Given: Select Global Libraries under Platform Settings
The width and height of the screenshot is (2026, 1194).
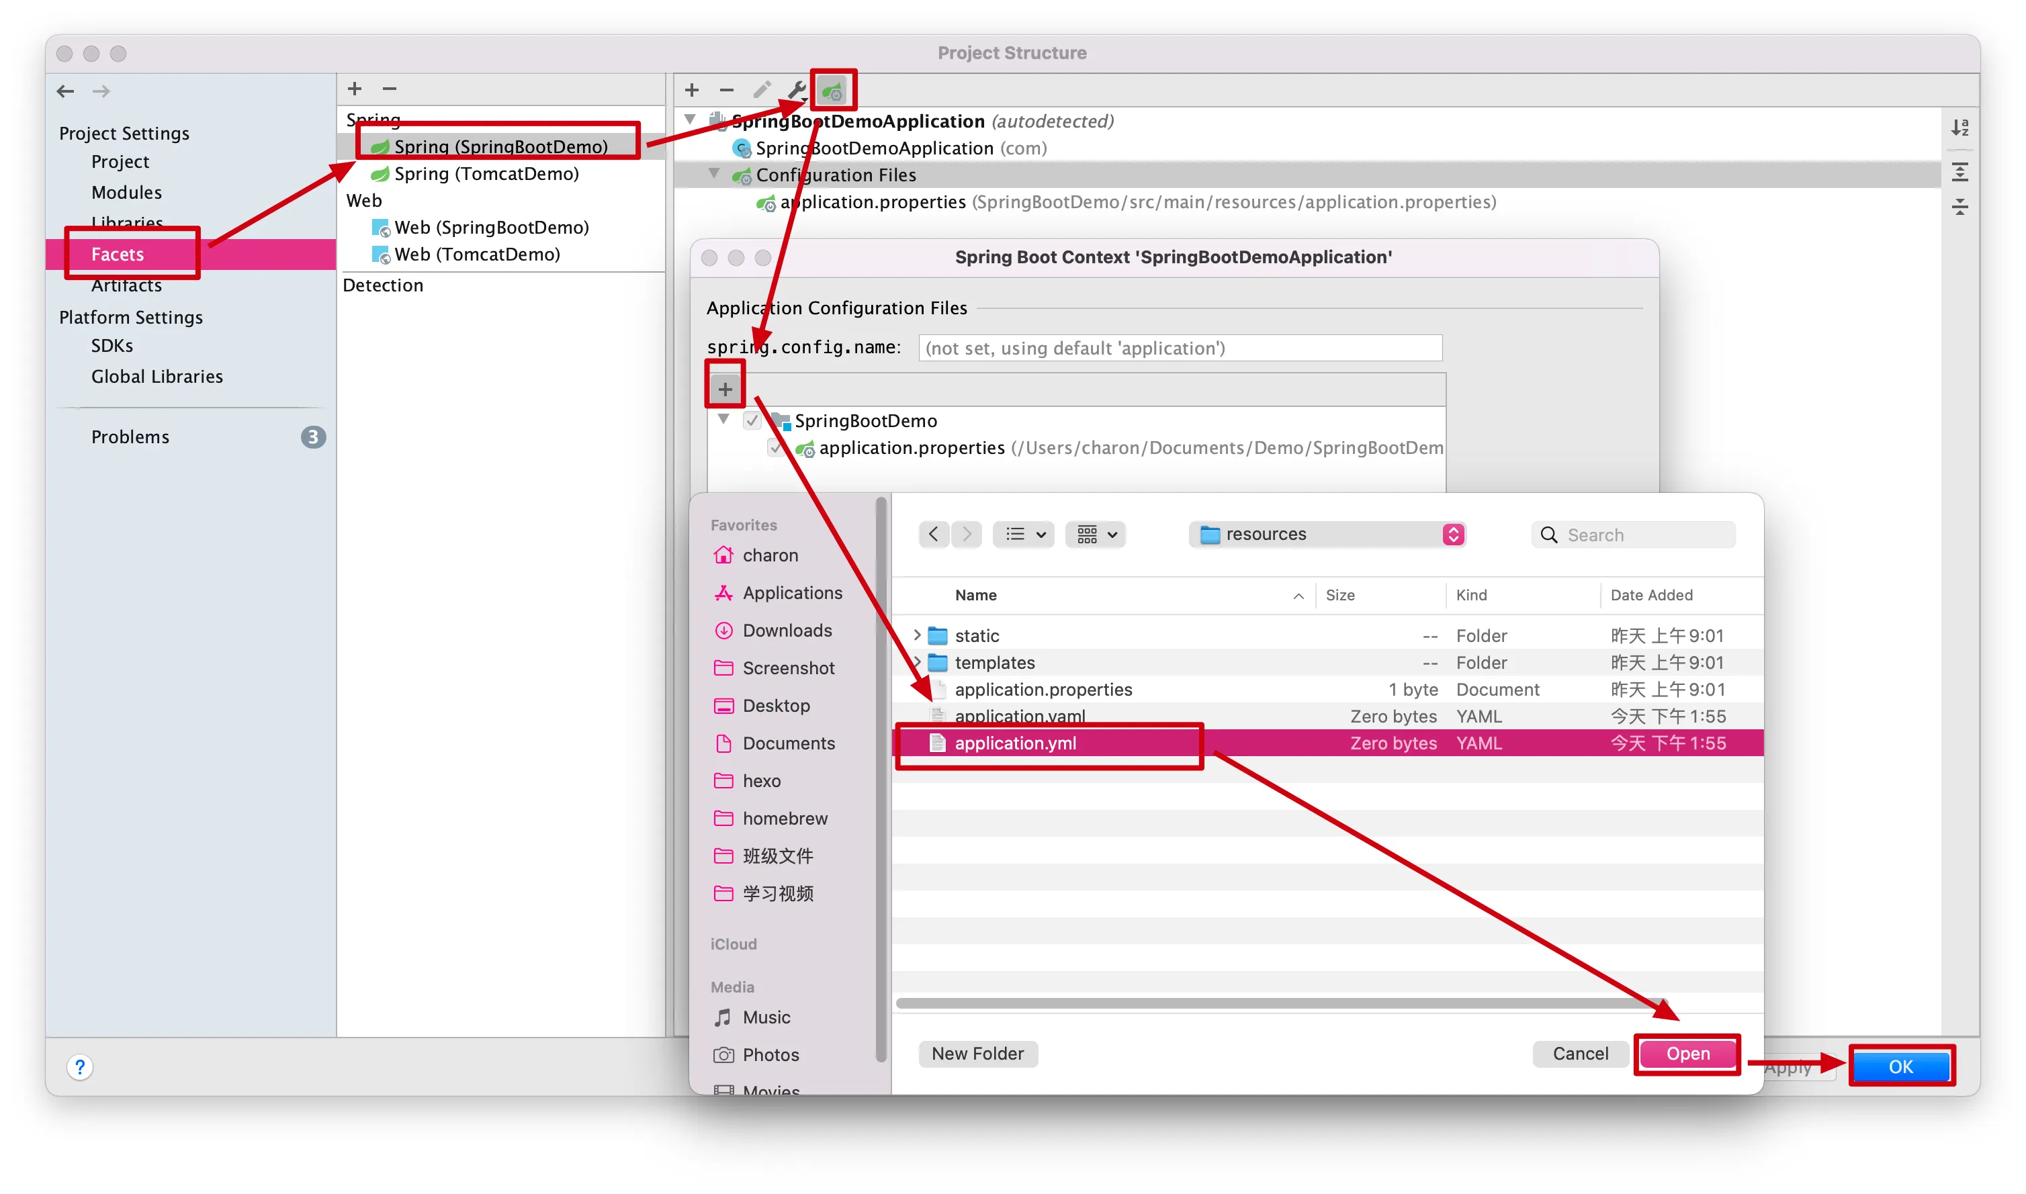Looking at the screenshot, I should click(157, 377).
